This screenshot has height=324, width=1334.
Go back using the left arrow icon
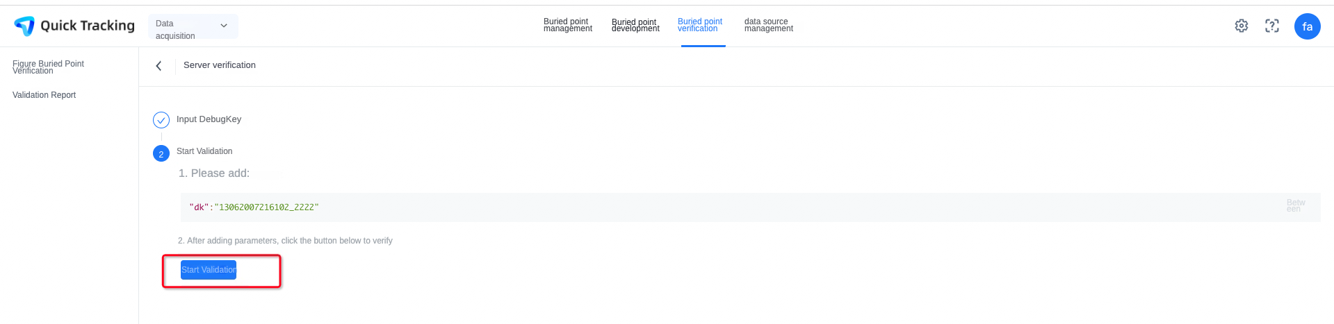point(158,66)
